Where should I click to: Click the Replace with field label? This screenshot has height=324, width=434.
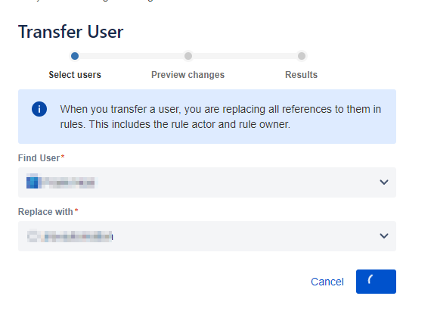(x=48, y=212)
